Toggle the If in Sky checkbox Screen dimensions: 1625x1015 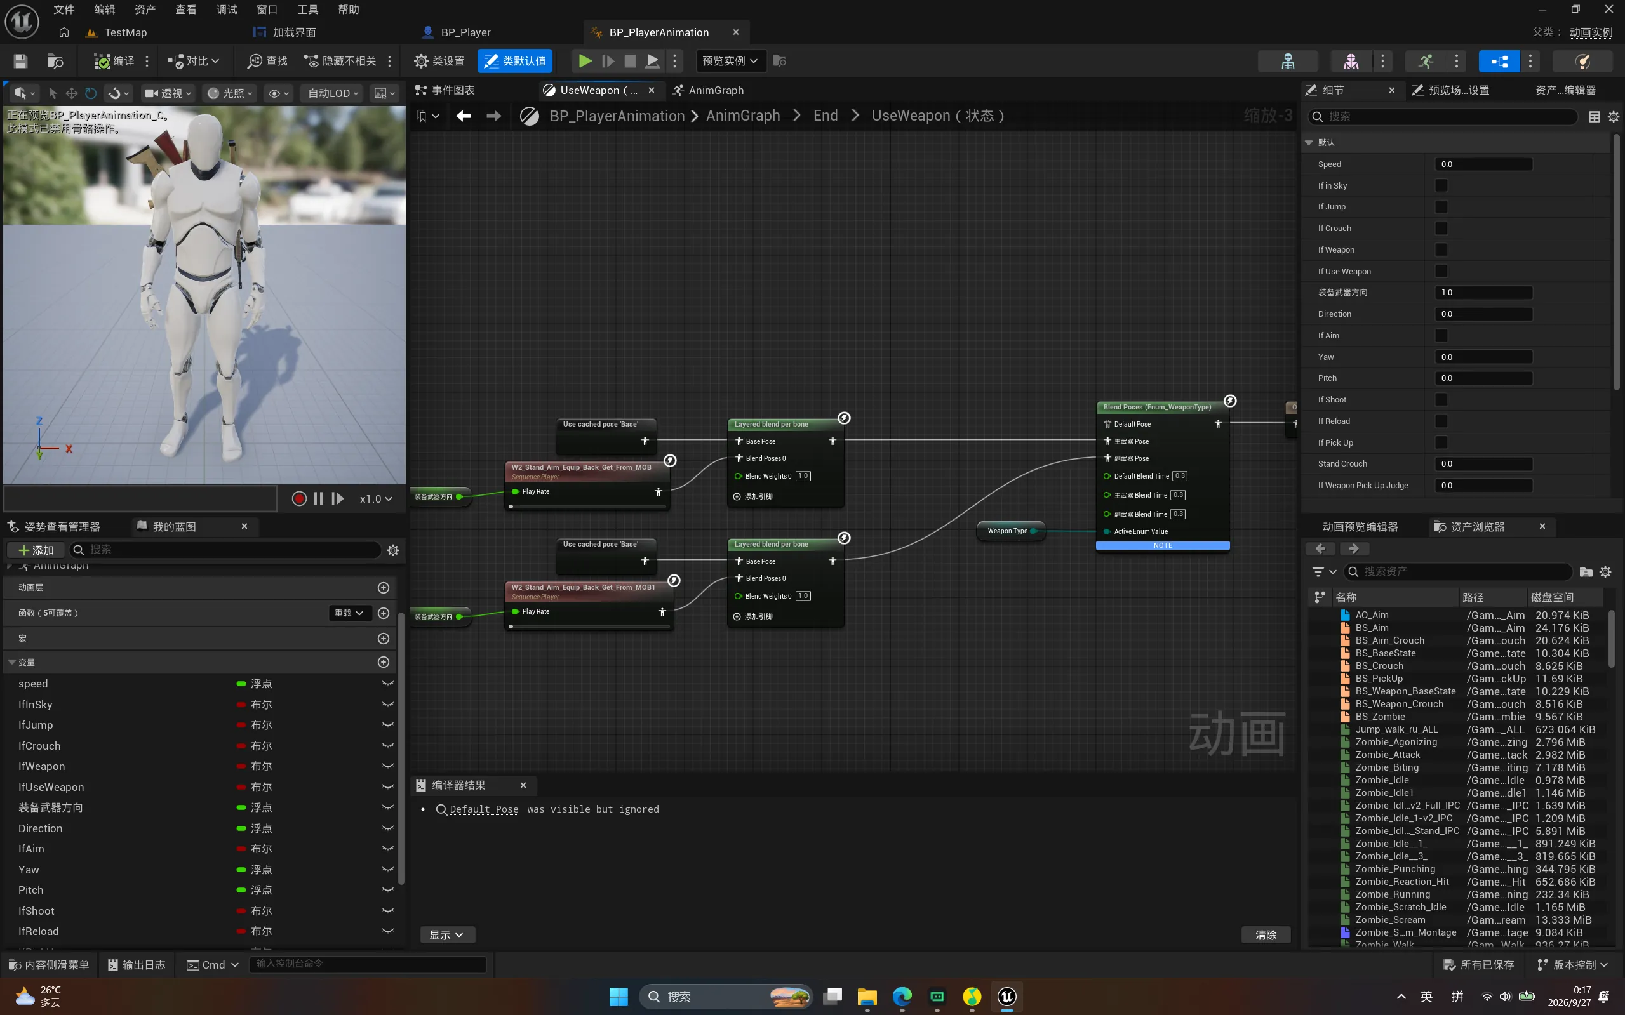(x=1441, y=186)
